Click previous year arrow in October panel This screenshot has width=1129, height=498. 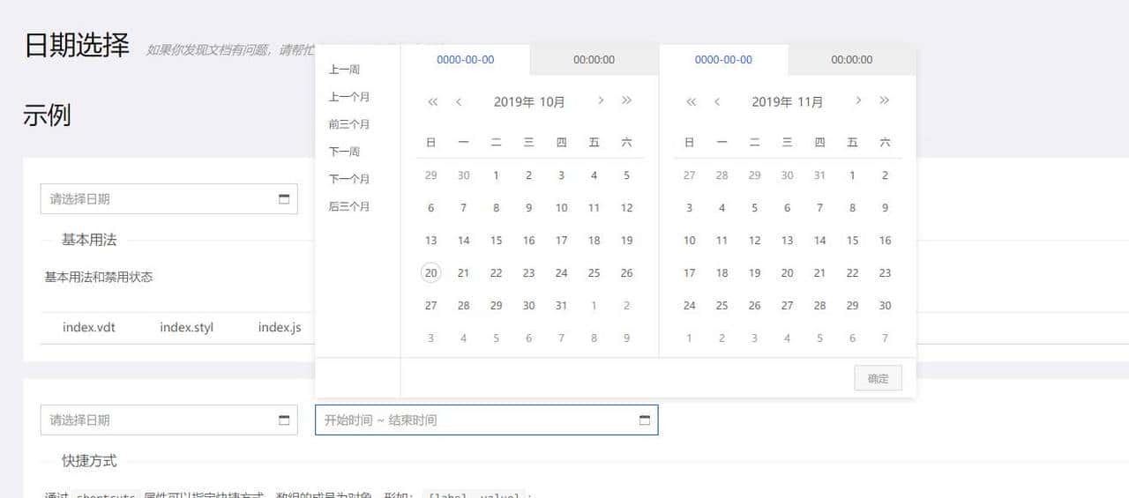[432, 101]
